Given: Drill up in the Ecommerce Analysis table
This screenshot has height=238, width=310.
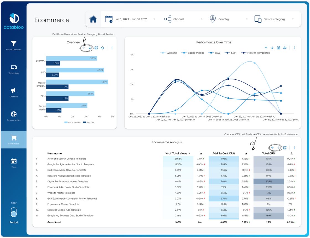Looking at the screenshot, I should 272,148.
